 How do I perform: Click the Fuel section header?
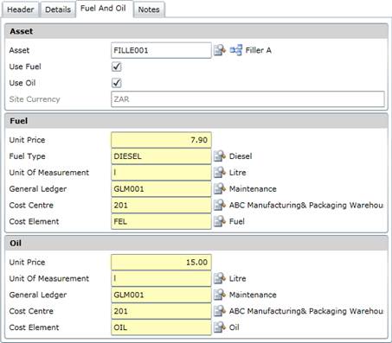196,121
